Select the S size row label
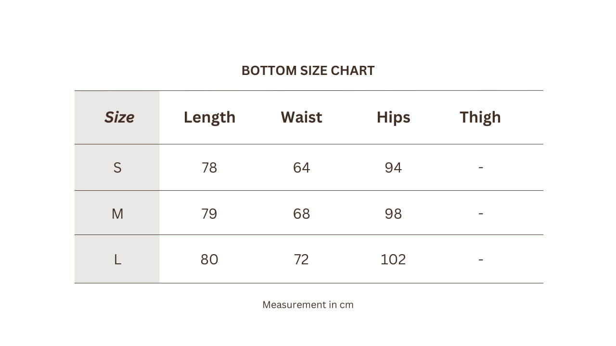The height and width of the screenshot is (346, 616). [117, 168]
